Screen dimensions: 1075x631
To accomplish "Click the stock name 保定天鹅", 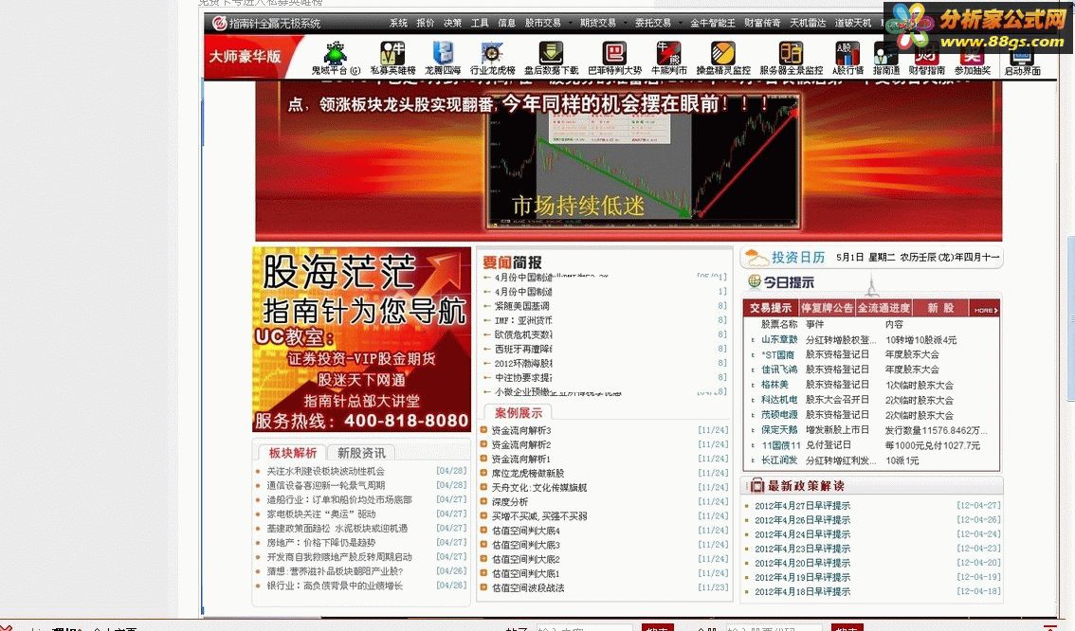I will coord(779,429).
